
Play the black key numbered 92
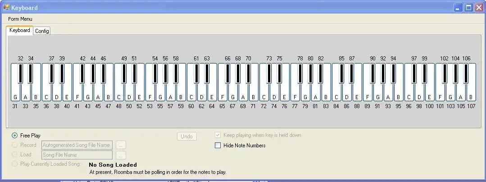[x=383, y=73]
